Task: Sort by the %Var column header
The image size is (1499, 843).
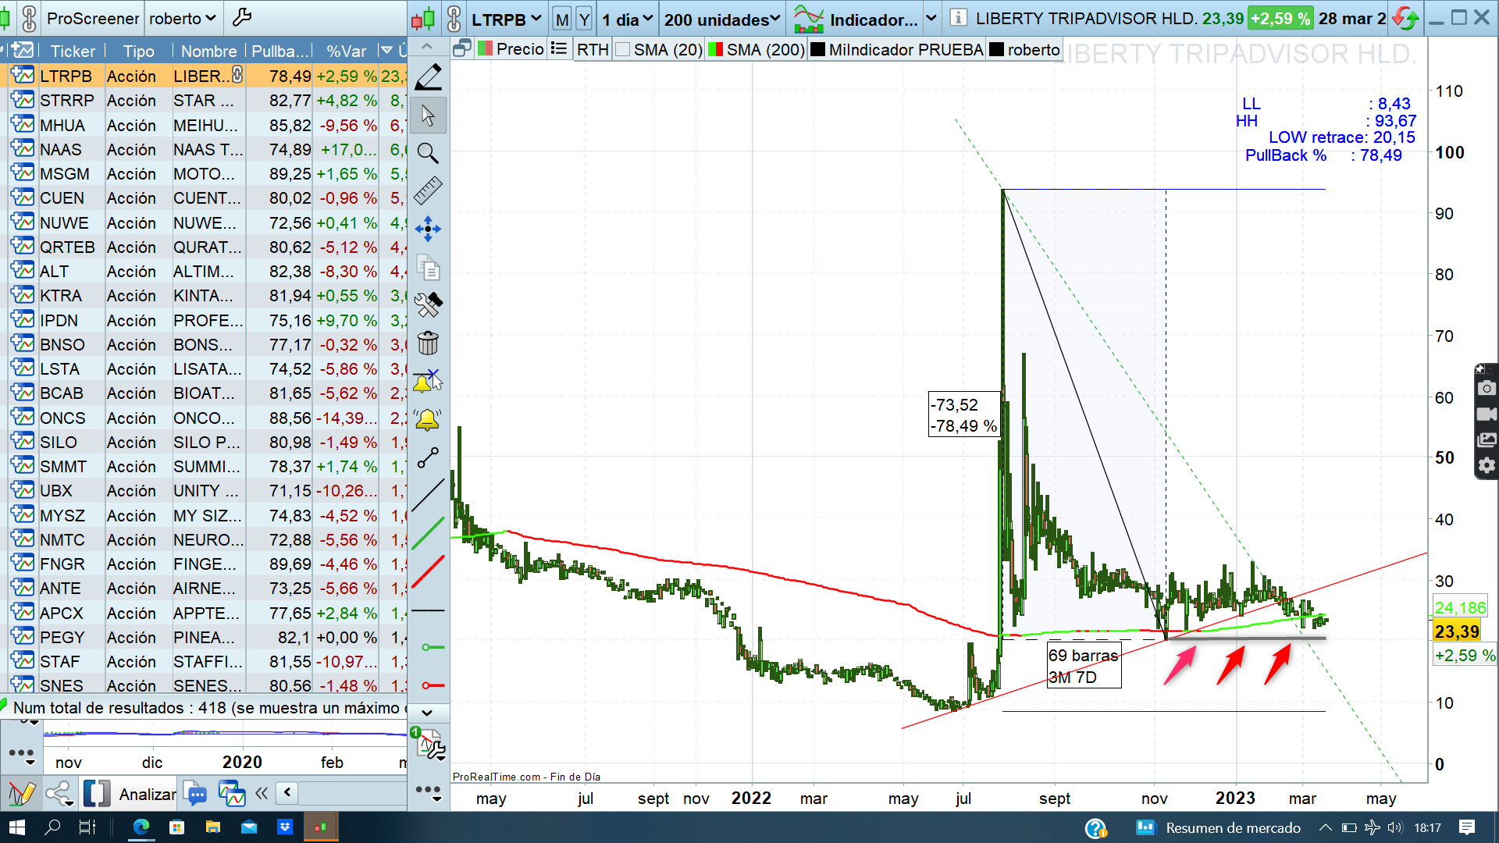Action: pos(346,52)
